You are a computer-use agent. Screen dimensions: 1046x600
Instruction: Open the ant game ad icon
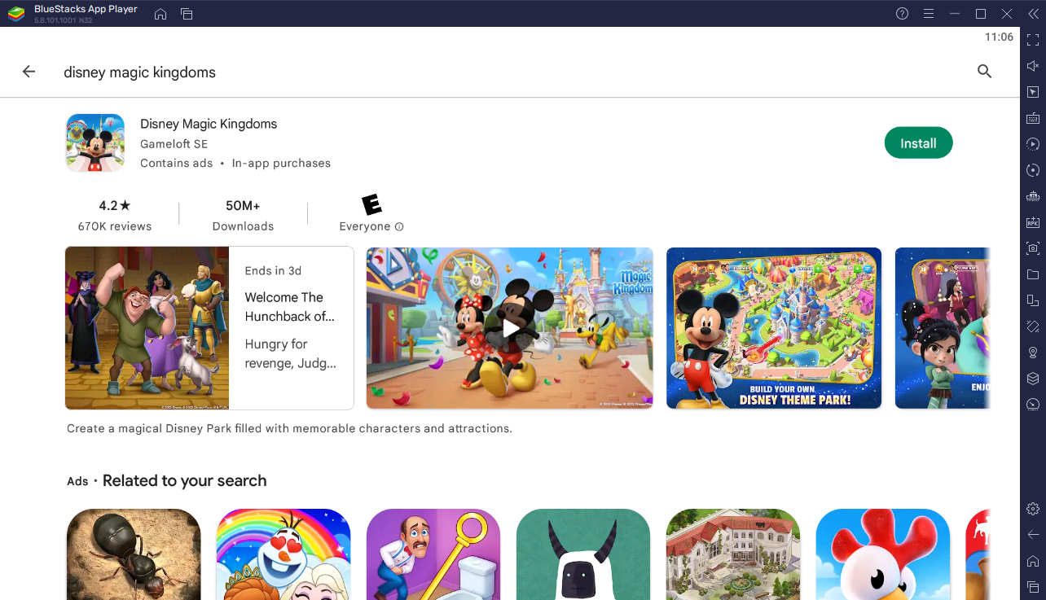click(x=134, y=554)
